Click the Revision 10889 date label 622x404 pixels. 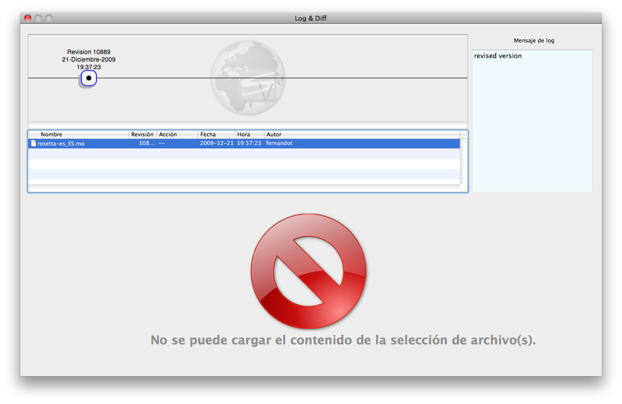click(89, 60)
